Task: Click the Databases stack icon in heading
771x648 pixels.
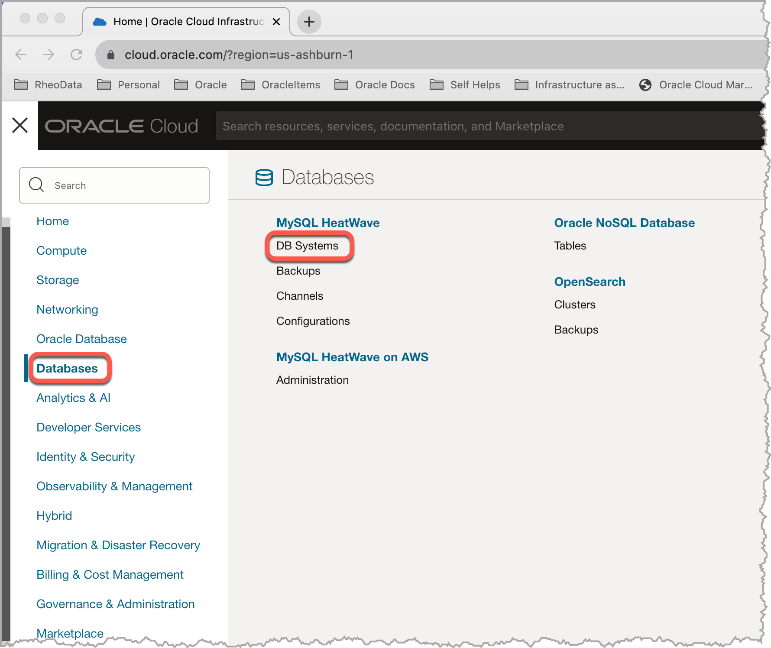Action: [264, 178]
